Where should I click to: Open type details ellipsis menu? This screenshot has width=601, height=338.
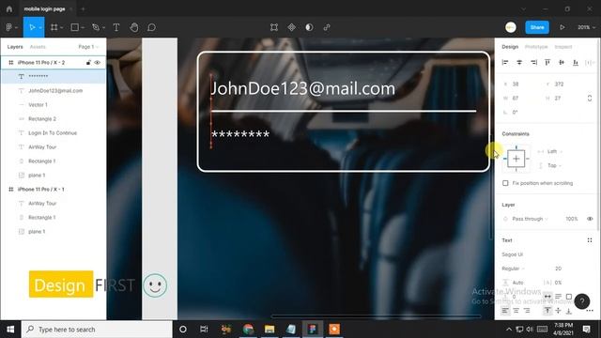[590, 311]
